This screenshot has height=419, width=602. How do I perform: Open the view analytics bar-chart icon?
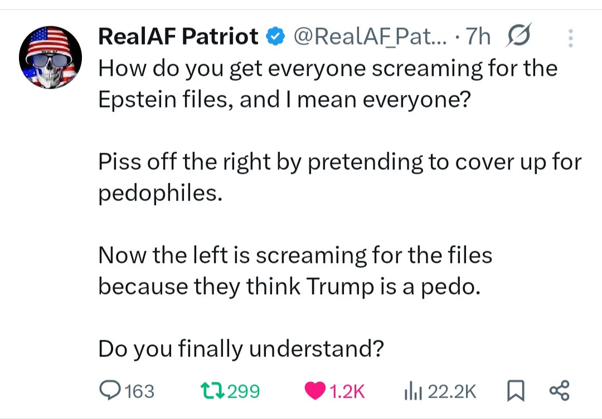tap(411, 391)
